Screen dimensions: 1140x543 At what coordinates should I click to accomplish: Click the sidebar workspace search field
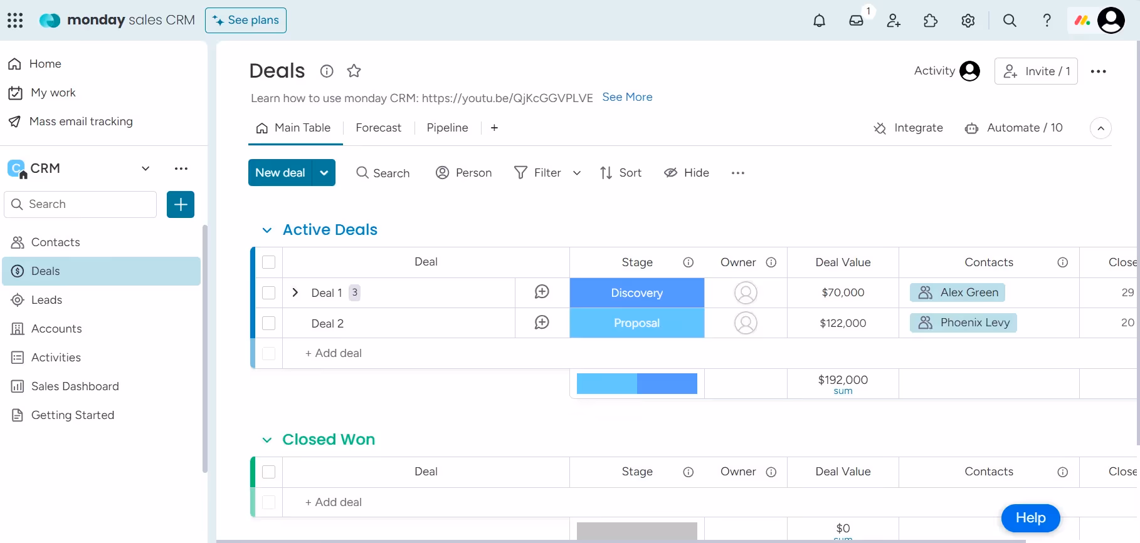80,204
